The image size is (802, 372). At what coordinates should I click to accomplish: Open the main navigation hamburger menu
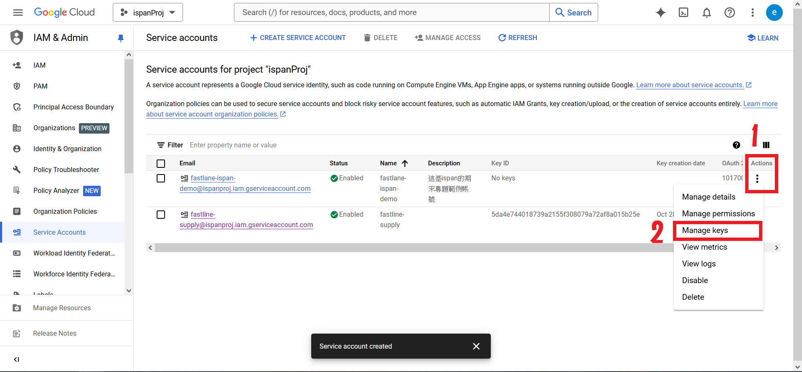(x=18, y=13)
